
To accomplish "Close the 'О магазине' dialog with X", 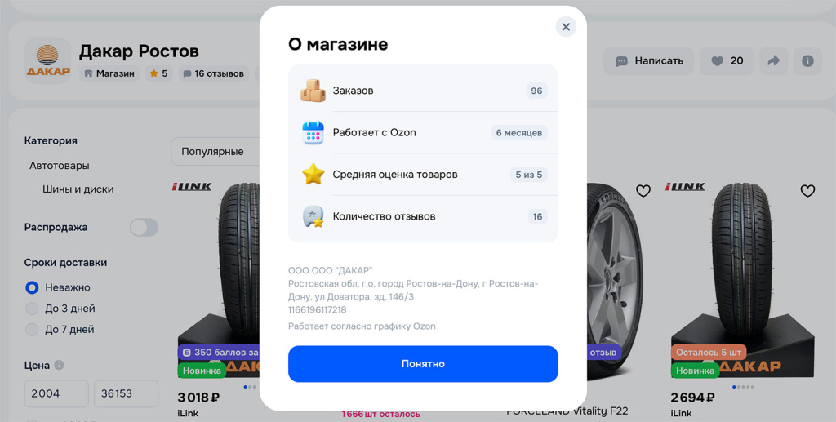I will [x=566, y=27].
